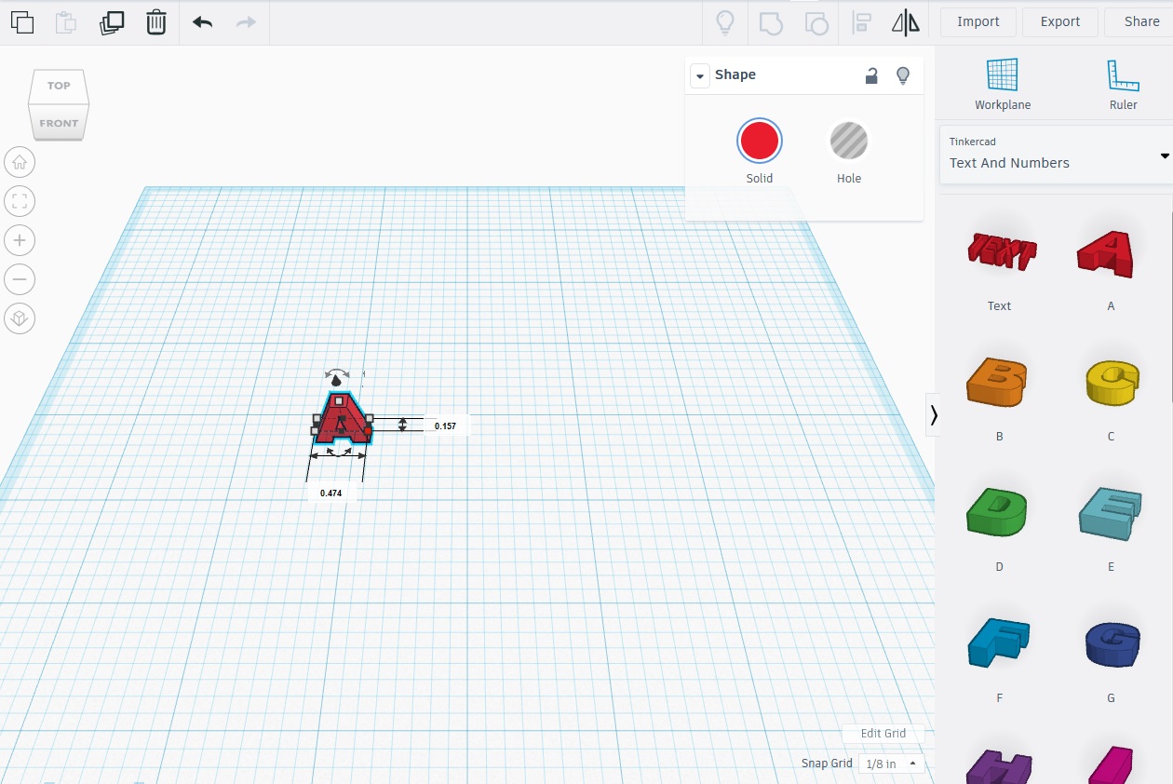Set shape to Hole
Viewport: 1173px width, 784px height.
coord(849,142)
